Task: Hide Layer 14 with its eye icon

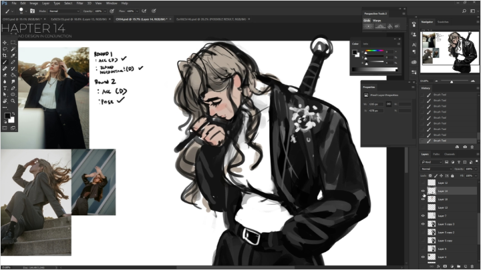Action: (x=423, y=191)
